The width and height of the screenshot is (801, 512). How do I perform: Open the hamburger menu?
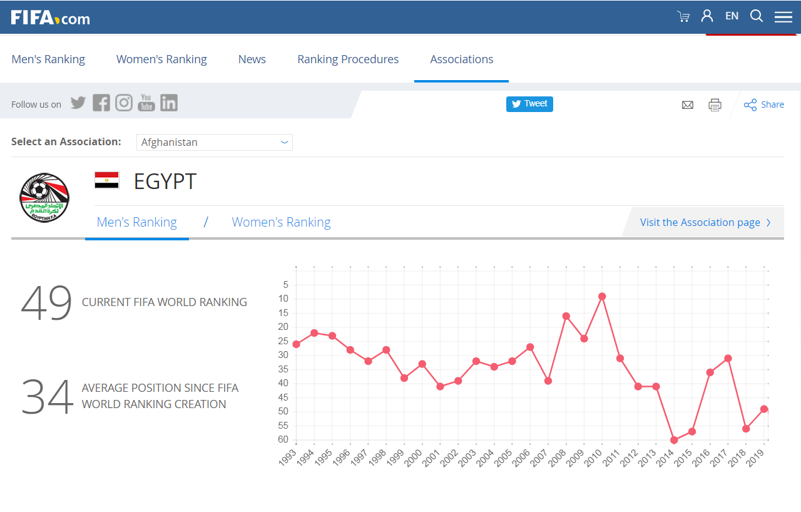click(x=783, y=17)
